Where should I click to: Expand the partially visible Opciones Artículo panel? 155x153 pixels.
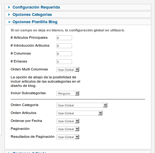(x=78, y=152)
